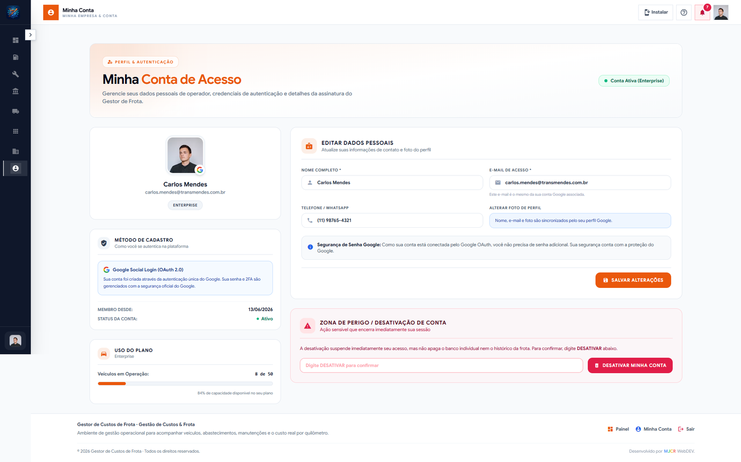Focus the E-mail de Acesso input field
The width and height of the screenshot is (741, 462).
580,182
